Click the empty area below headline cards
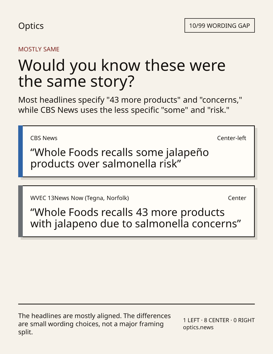 (x=136, y=271)
